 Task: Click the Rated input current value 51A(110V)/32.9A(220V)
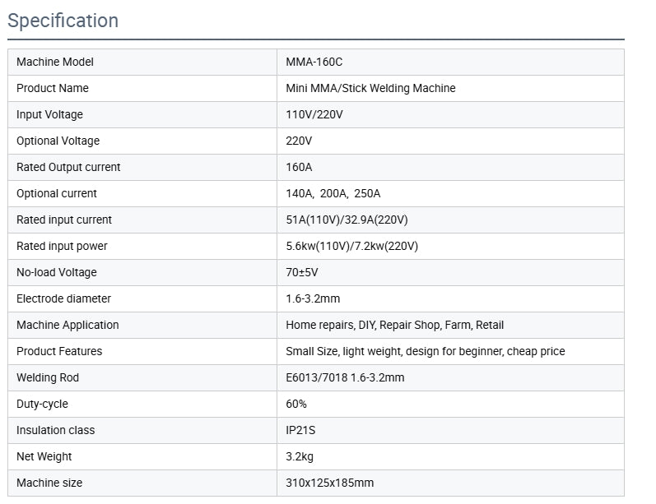point(347,220)
